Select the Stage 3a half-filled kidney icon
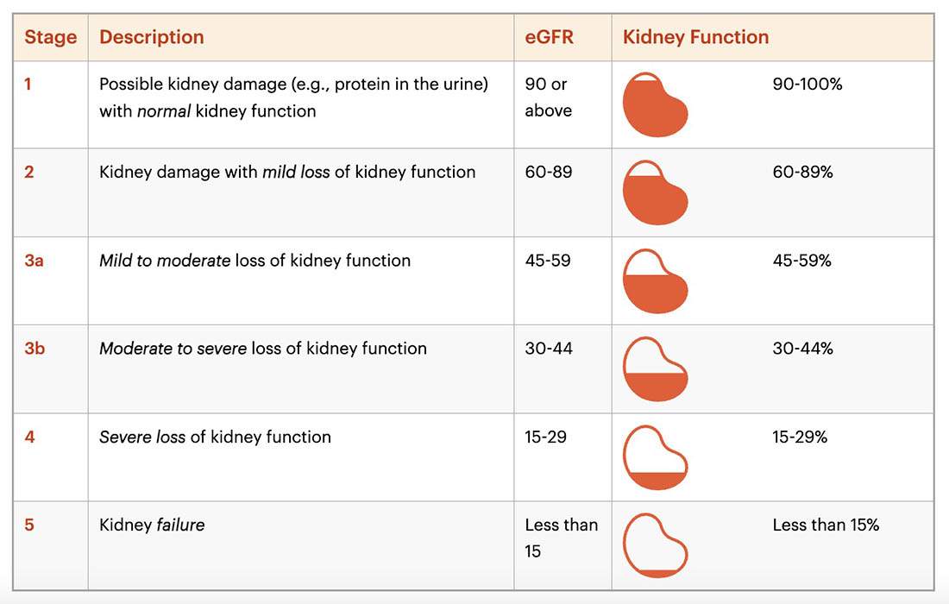Screen dimensions: 949x604 [656, 280]
